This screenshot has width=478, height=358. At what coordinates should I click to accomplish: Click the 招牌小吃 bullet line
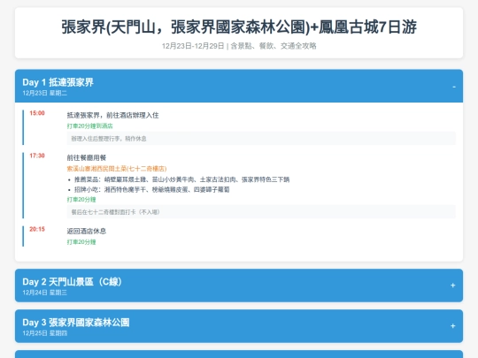(152, 189)
